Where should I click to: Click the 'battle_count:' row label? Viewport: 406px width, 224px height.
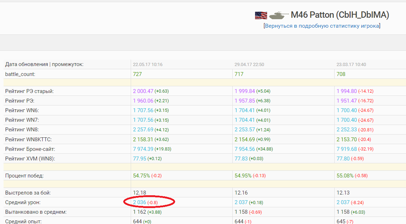tap(20, 74)
